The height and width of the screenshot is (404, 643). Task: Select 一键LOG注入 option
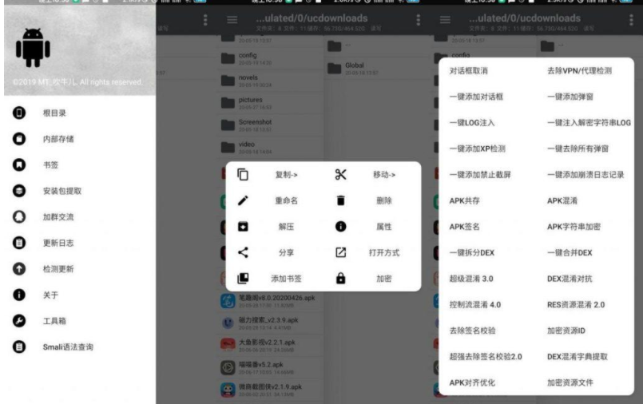(471, 122)
